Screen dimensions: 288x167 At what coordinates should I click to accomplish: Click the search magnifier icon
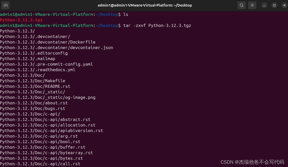point(241,5)
